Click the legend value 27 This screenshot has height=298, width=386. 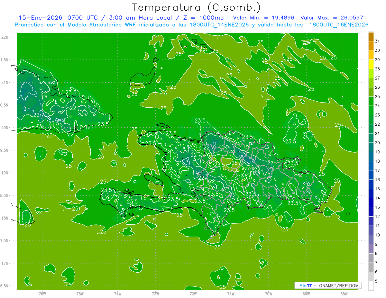377,78
